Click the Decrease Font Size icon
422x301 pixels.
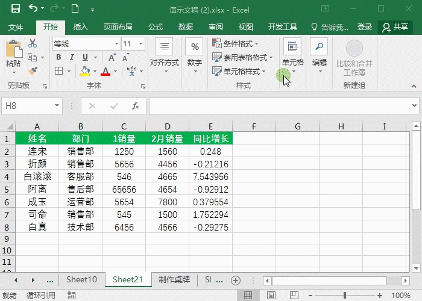click(x=125, y=57)
